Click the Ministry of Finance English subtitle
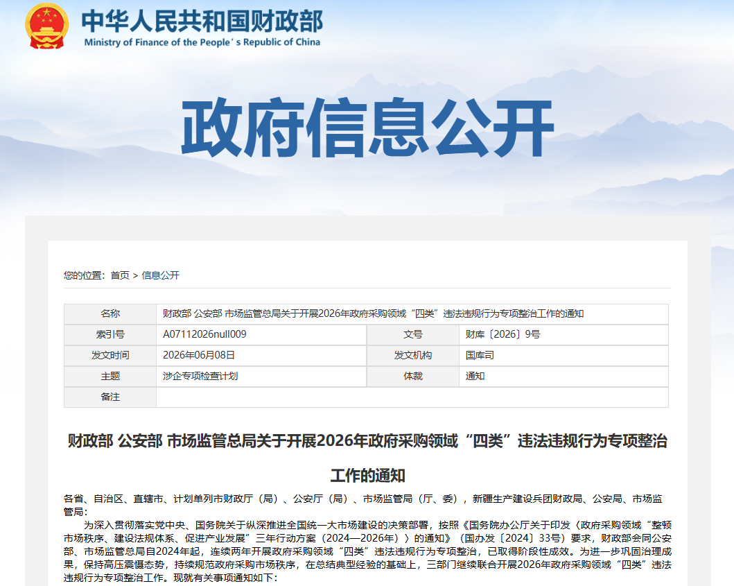 [202, 42]
